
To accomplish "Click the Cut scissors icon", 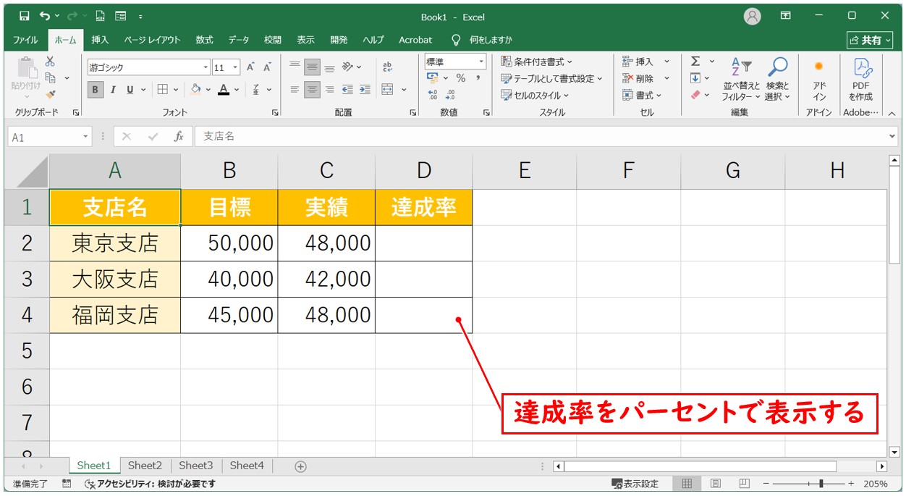I will (50, 62).
